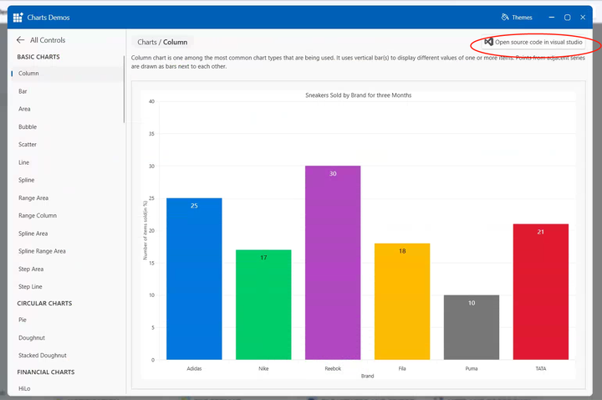Click the data label 30 on Reebok bar
Image resolution: width=602 pixels, height=400 pixels.
click(x=333, y=174)
